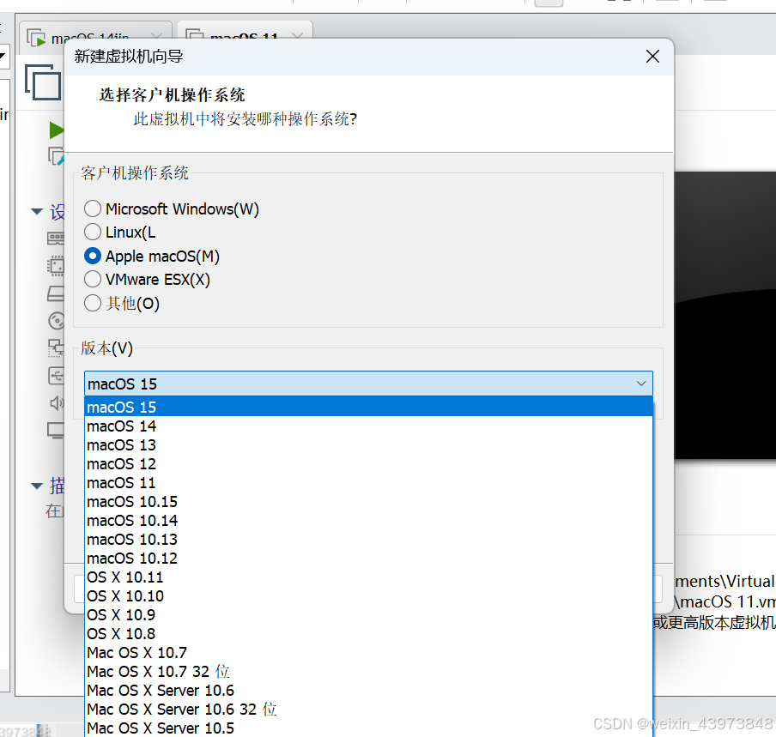The image size is (776, 737).
Task: Choose Mac OS X Server 10.6 32 位
Action: (369, 709)
